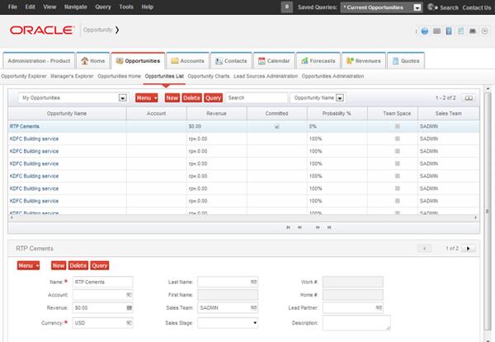Open the Query menu
The image size is (495, 342).
[103, 7]
